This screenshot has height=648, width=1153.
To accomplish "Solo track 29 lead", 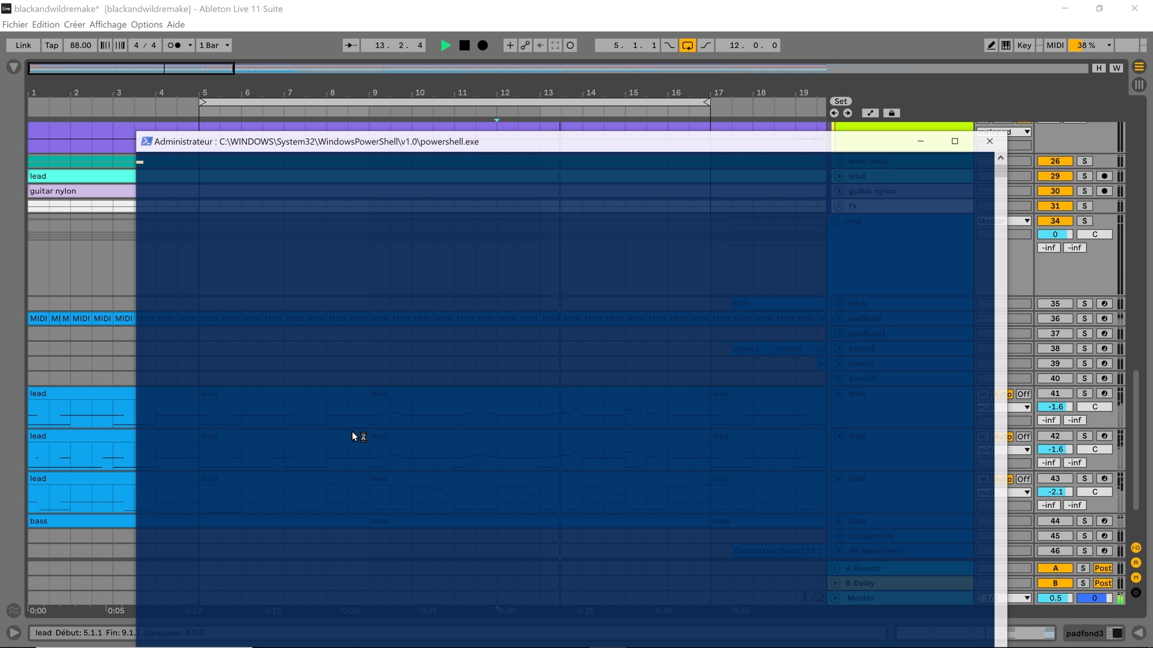I will (1085, 176).
